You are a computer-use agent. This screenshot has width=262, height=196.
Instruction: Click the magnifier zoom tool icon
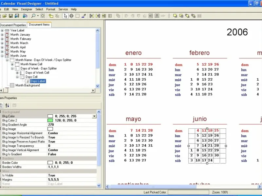pos(33,16)
